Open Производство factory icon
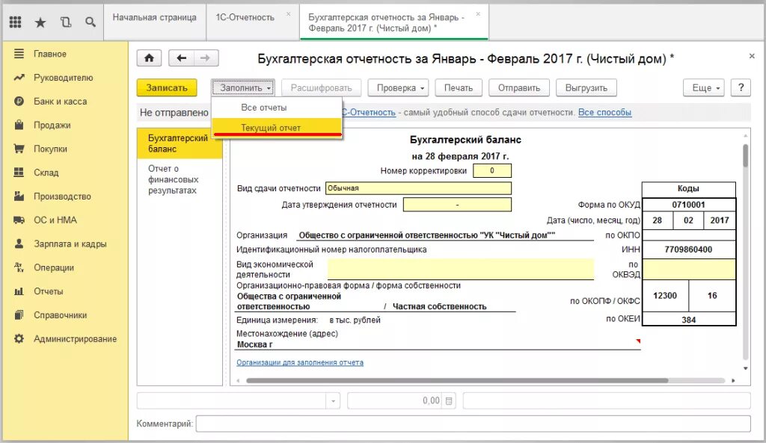Image resolution: width=766 pixels, height=443 pixels. (19, 196)
